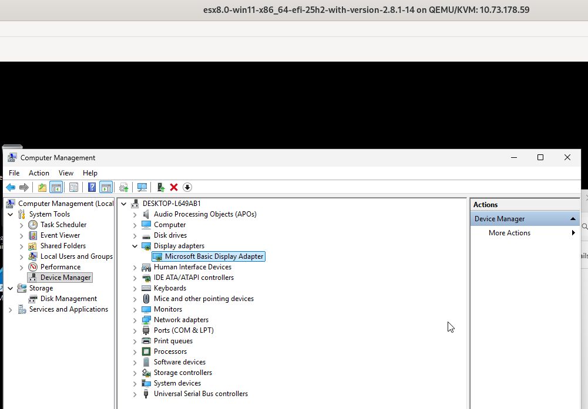
Task: Click the Monitors category icon
Action: tap(146, 309)
